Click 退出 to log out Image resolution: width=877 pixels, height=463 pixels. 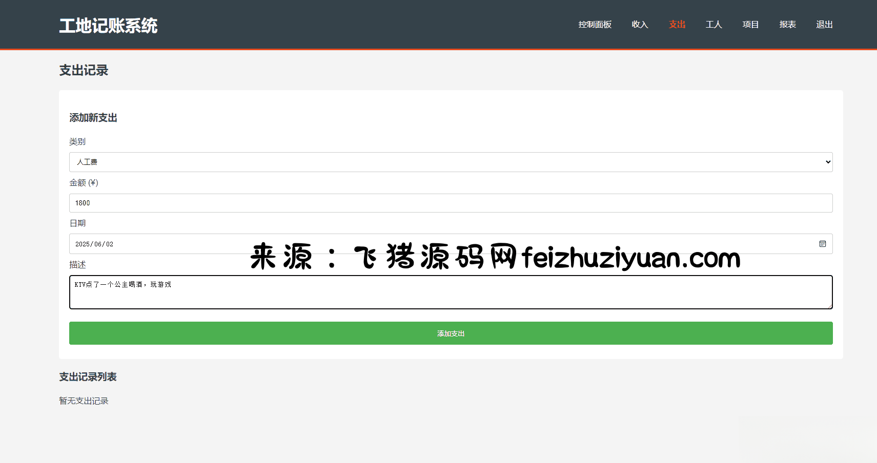[x=824, y=24]
